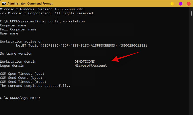Click "The command completed successfully." message

pyautogui.click(x=35, y=86)
